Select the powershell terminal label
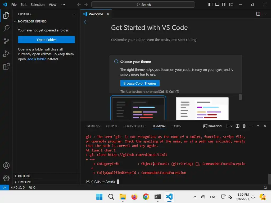 pos(213,126)
